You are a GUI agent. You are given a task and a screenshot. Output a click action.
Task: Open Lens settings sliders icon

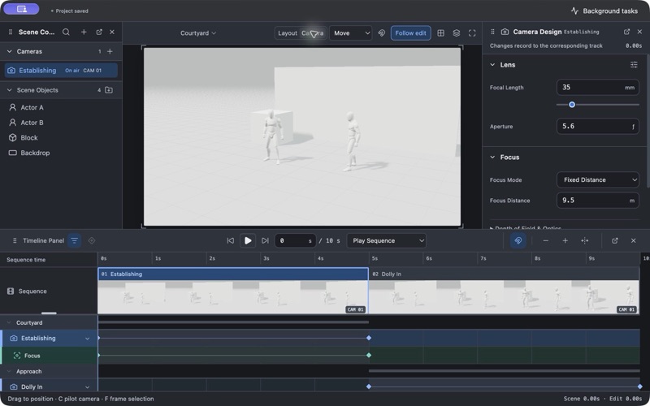pyautogui.click(x=634, y=65)
